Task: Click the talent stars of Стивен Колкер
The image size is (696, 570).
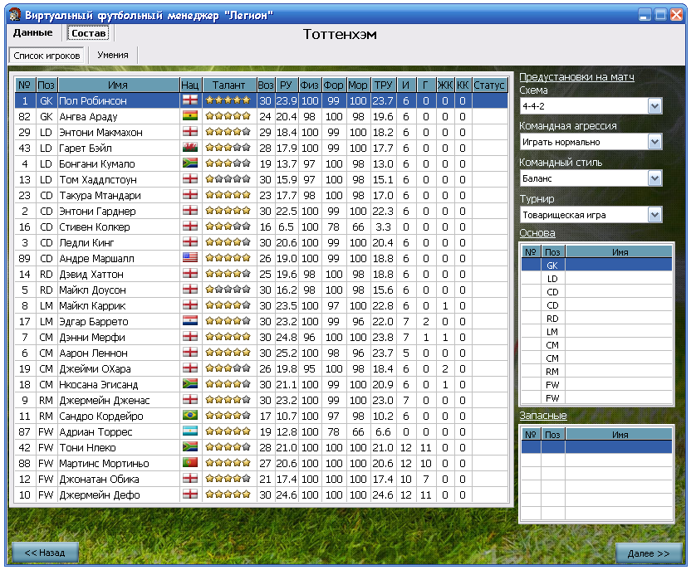Action: (x=228, y=227)
